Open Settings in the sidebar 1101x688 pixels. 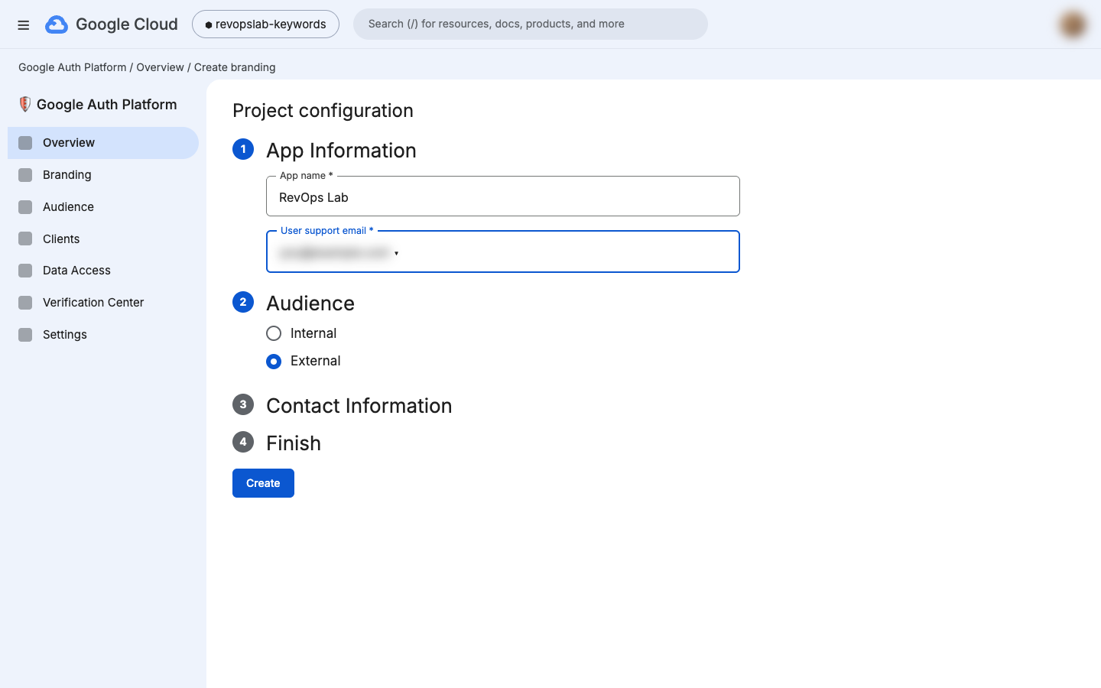pyautogui.click(x=103, y=335)
